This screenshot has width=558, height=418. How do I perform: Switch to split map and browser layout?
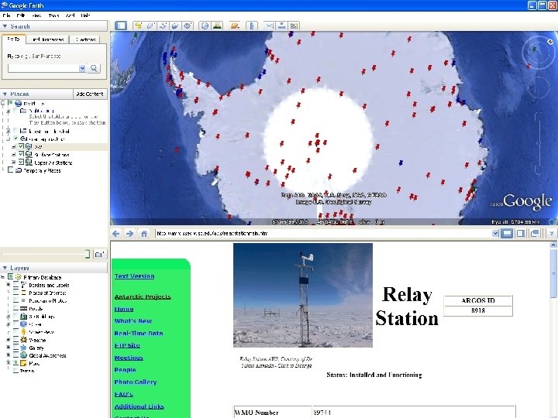521,234
